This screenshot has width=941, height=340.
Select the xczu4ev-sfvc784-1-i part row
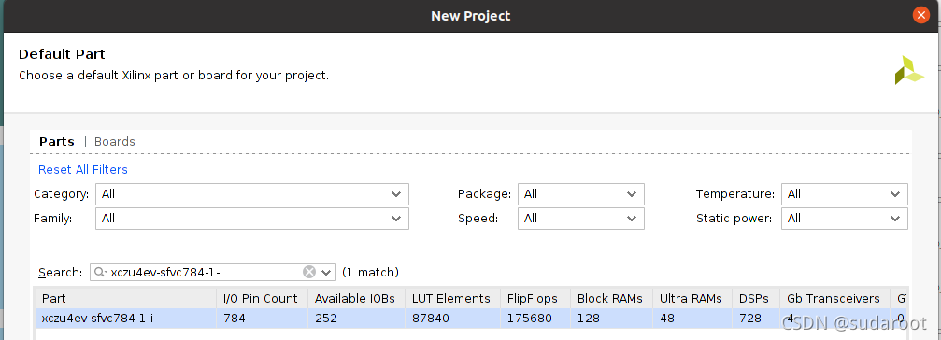click(471, 319)
